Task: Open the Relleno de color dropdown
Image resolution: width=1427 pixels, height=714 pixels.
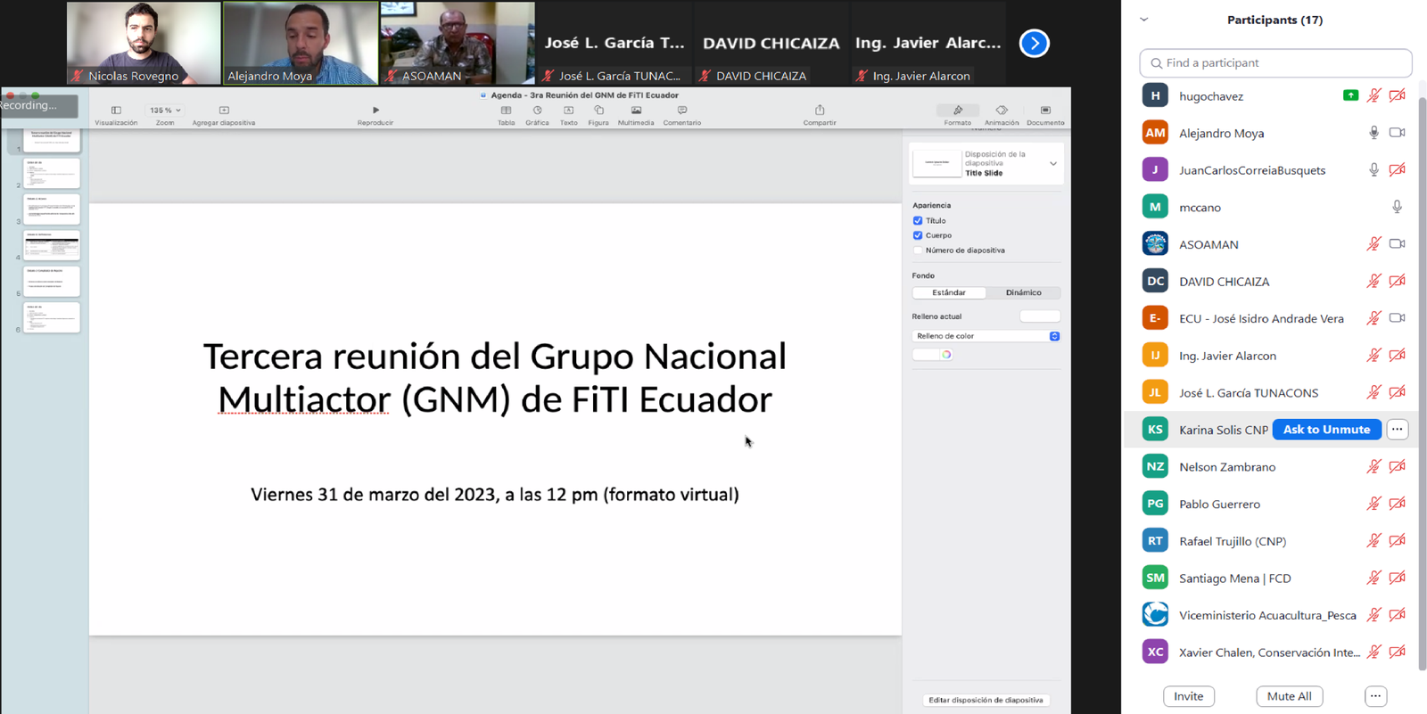Action: point(986,336)
